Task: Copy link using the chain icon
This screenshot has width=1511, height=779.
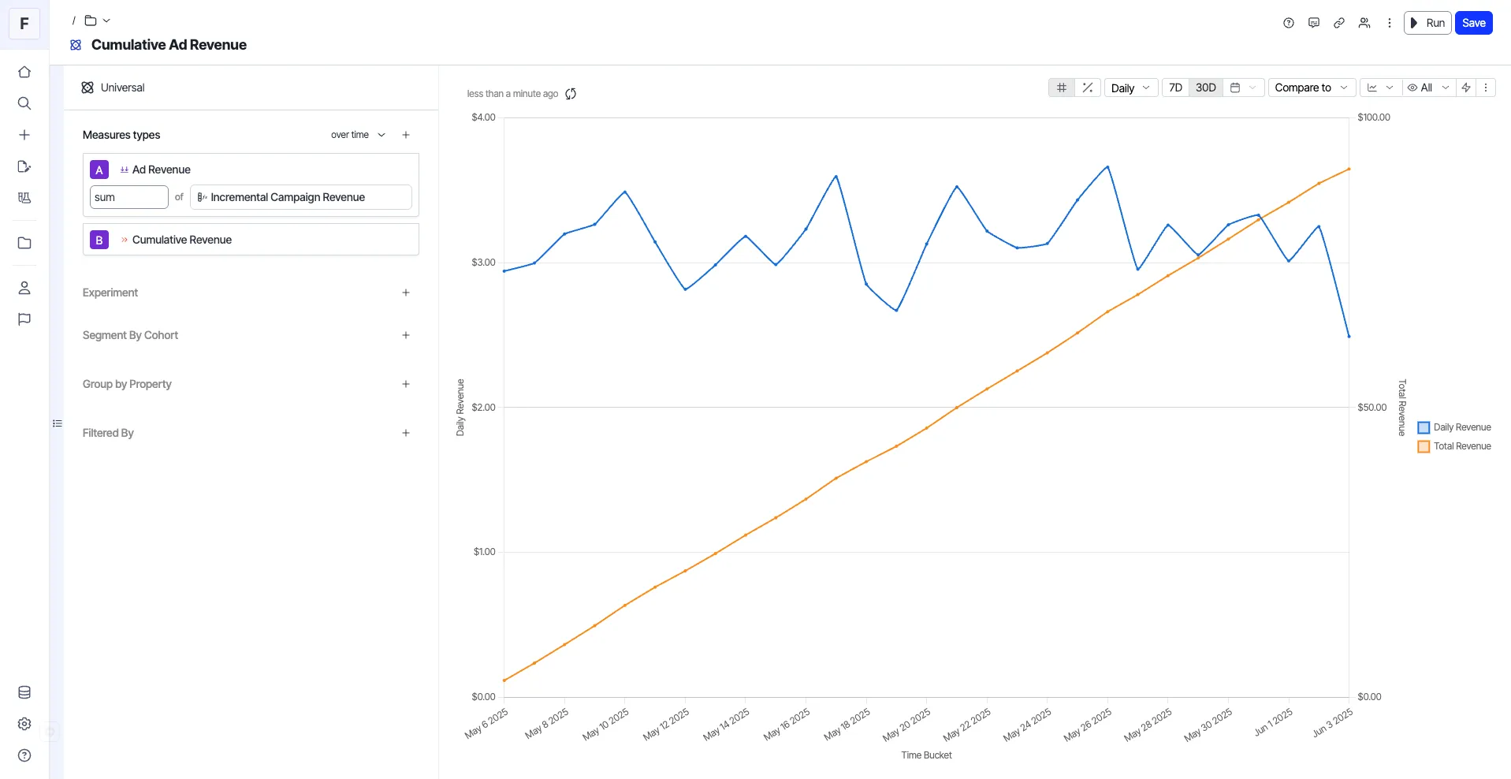Action: coord(1339,23)
